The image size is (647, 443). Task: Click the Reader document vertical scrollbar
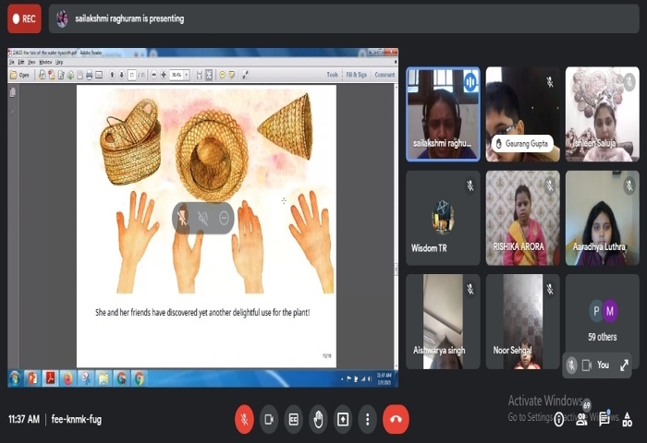(396, 226)
